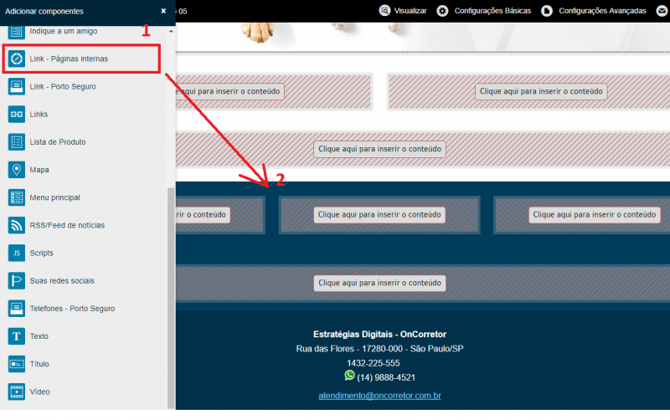Click the RSS/Feed de notícias icon
Viewport: 670px width, 420px height.
tap(16, 225)
